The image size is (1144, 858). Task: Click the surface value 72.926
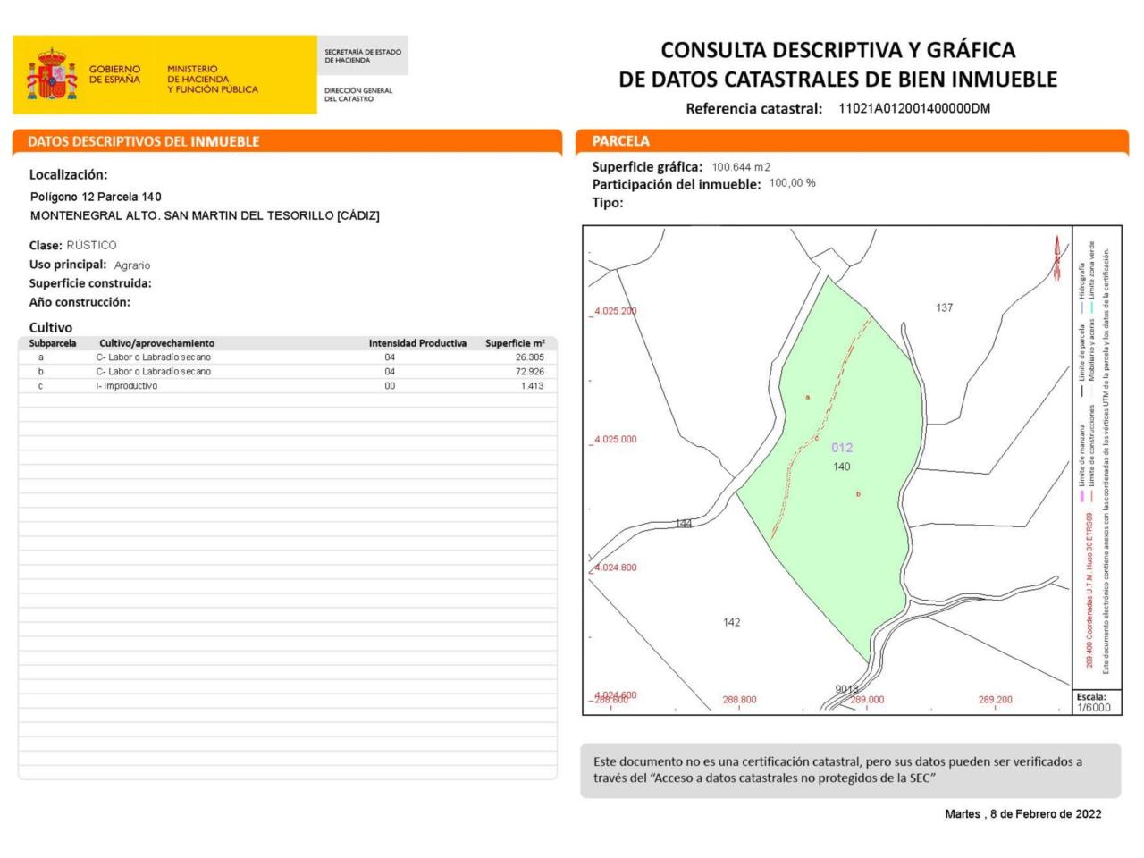point(530,372)
